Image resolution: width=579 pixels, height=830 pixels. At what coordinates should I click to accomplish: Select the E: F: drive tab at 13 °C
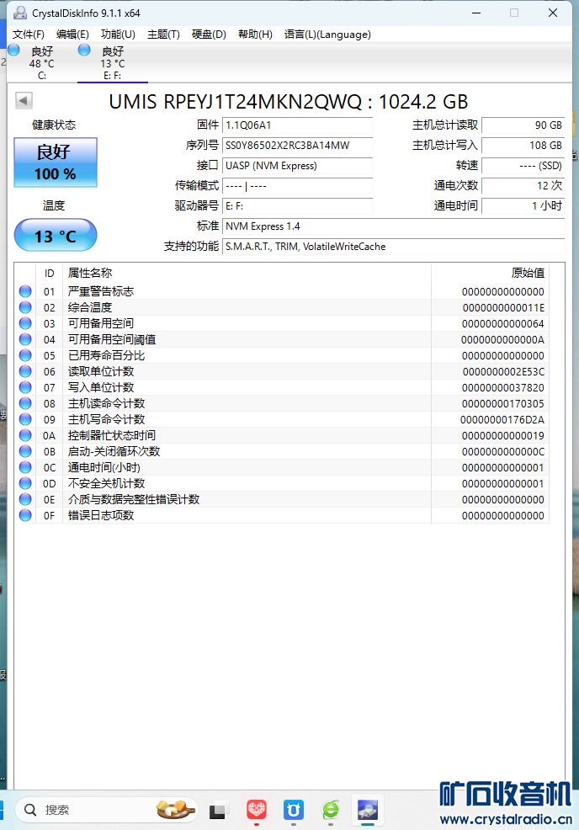coord(112,63)
